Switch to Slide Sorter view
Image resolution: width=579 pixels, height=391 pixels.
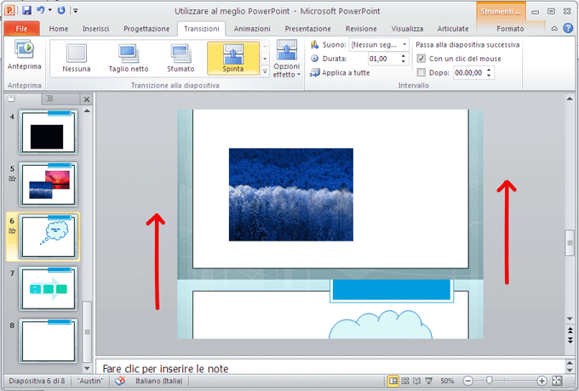(x=405, y=381)
